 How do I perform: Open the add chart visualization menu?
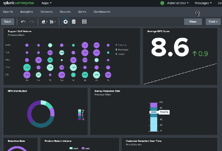pos(44,22)
